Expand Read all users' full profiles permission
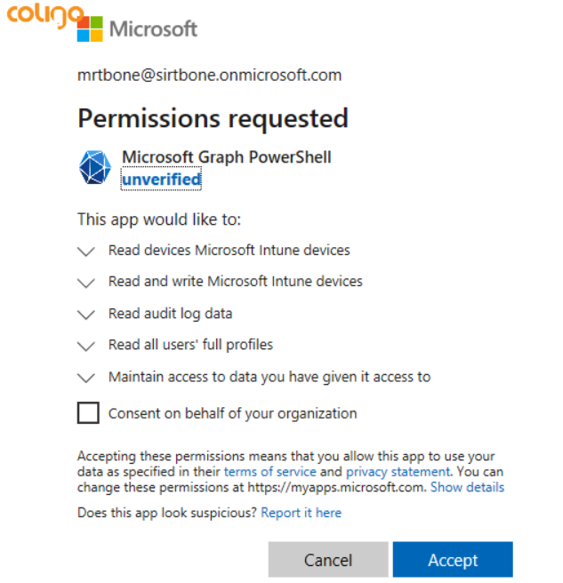Viewport: 563px width, 583px height. pos(86,346)
